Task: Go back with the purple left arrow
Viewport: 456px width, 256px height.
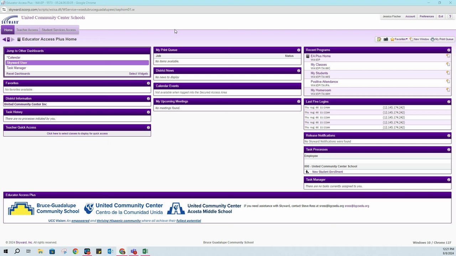Action: 4,39
